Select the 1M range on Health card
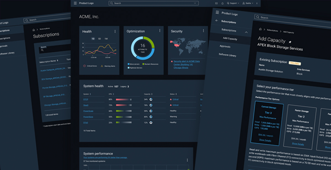Viewport: 331px width, 170px height. pyautogui.click(x=106, y=39)
